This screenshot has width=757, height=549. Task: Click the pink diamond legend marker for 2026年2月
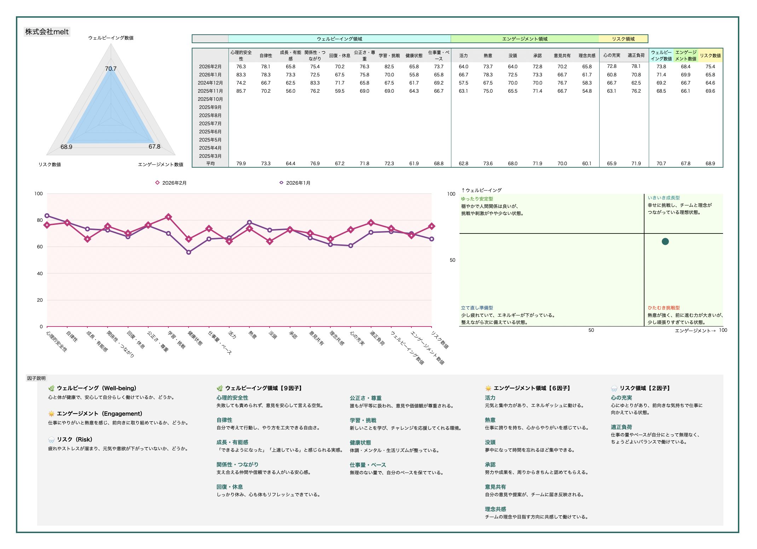point(157,183)
